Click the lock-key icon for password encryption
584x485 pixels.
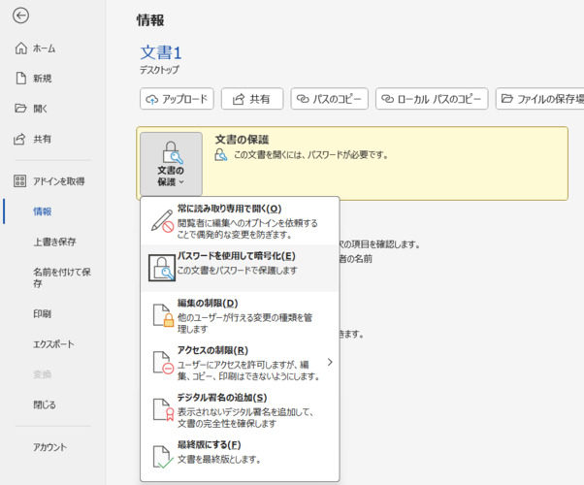162,268
